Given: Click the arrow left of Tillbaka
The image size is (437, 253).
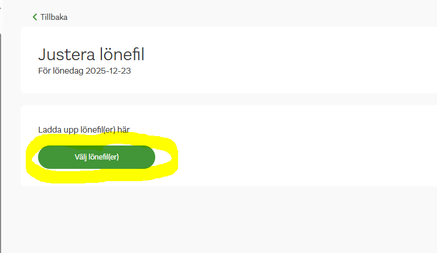Looking at the screenshot, I should 35,17.
